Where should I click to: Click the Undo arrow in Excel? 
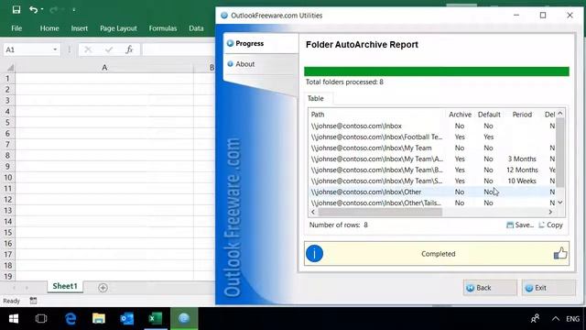point(33,9)
